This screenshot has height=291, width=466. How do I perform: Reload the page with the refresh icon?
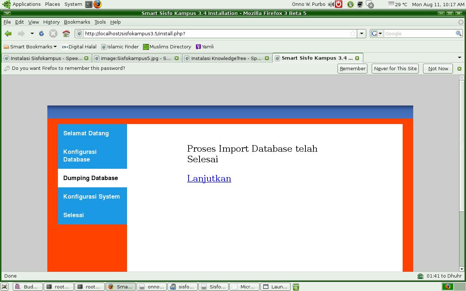coord(42,33)
